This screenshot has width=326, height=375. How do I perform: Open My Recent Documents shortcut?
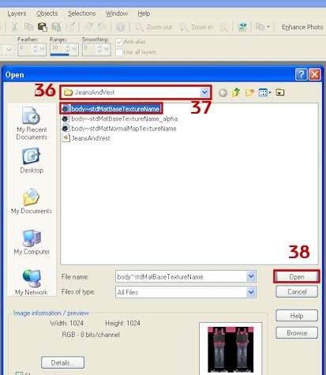point(32,123)
